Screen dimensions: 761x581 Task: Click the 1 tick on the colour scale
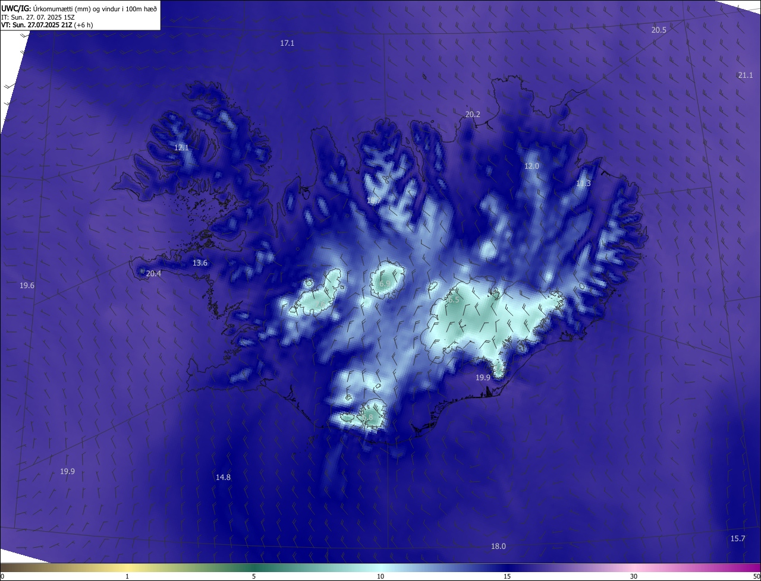tap(127, 576)
